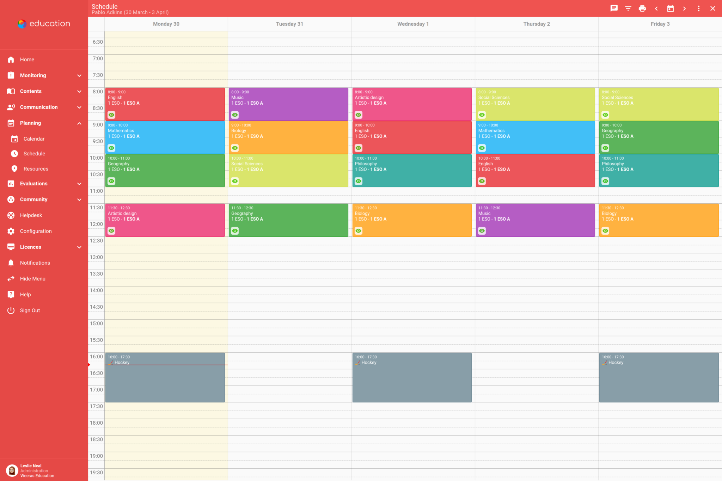Toggle eye icon on Tuesday Biology class

[x=235, y=148]
